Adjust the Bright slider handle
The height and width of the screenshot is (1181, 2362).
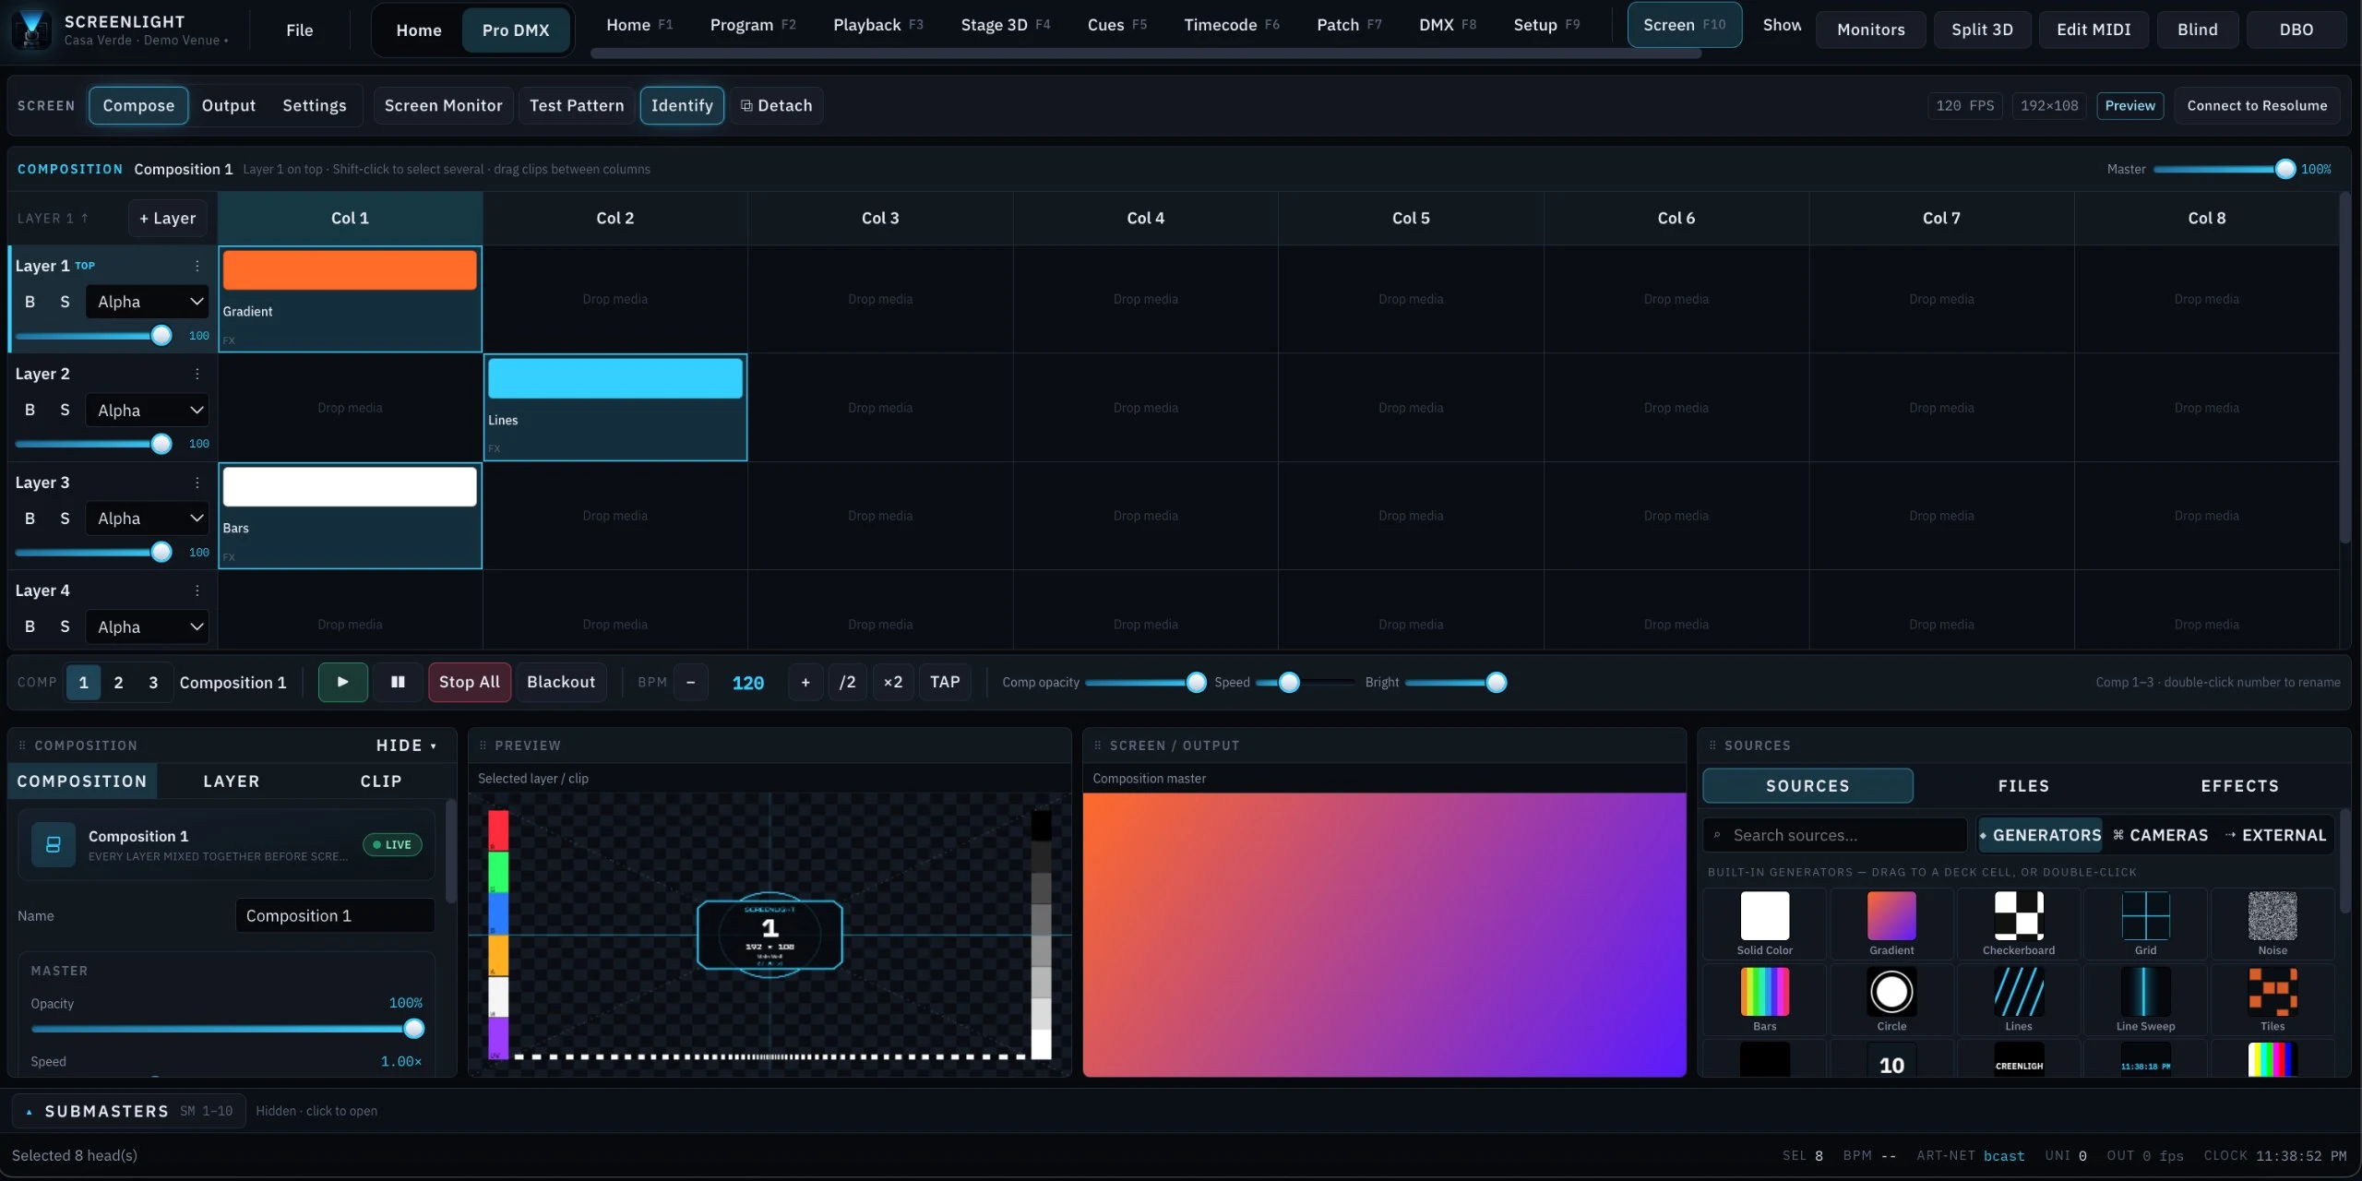(x=1497, y=683)
